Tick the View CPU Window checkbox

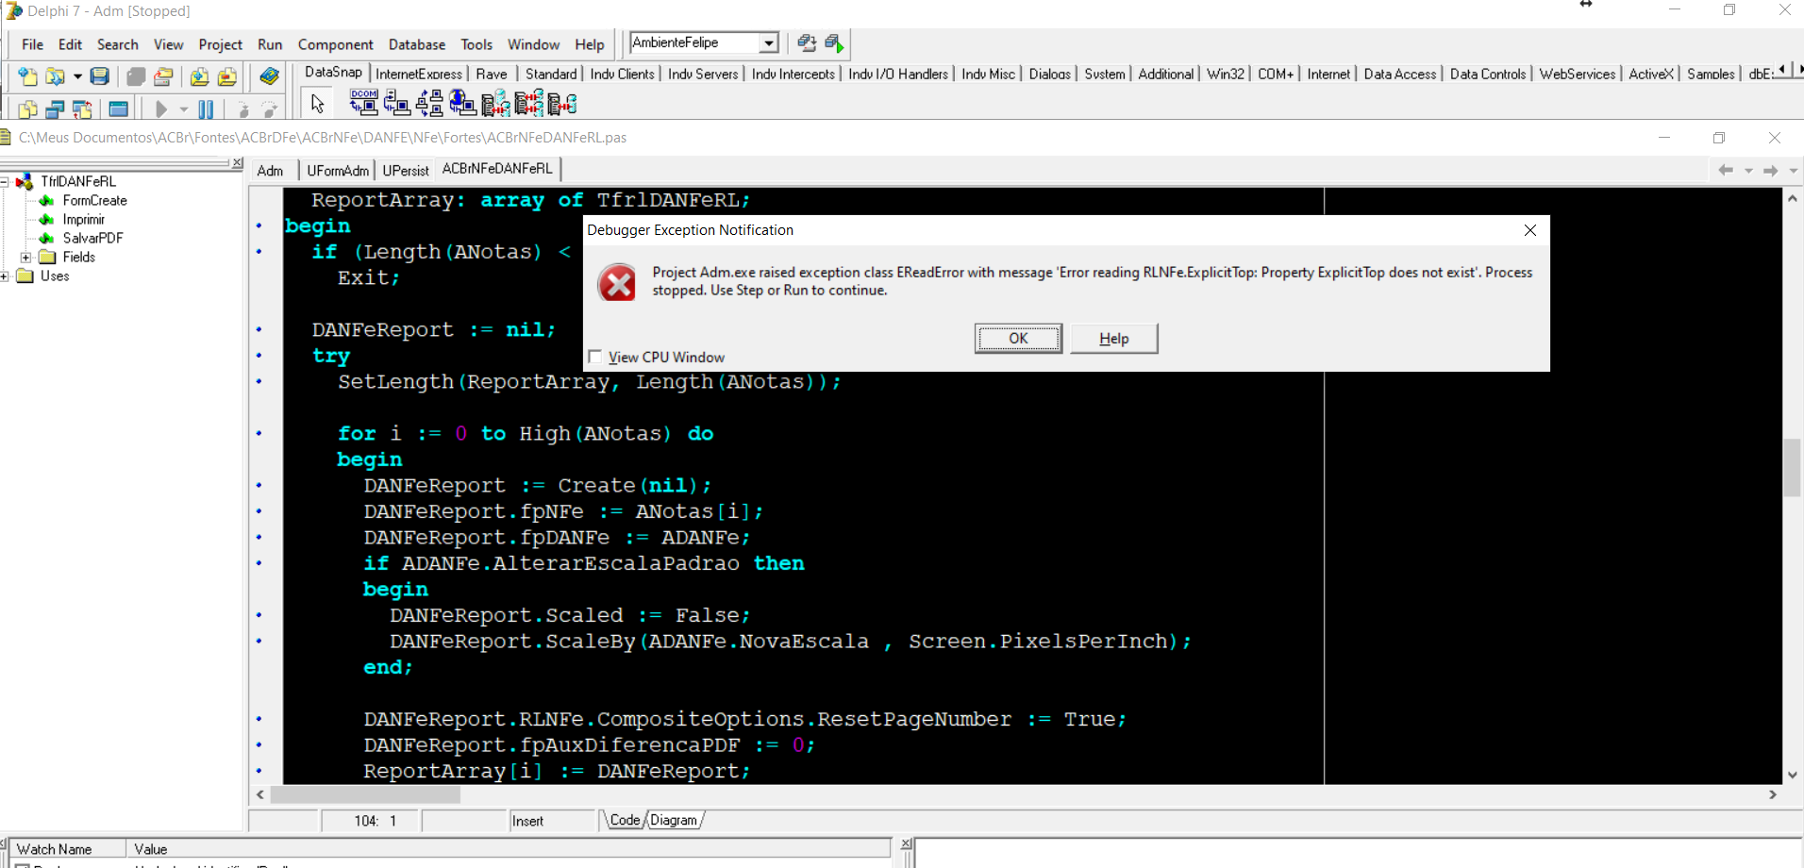(595, 357)
